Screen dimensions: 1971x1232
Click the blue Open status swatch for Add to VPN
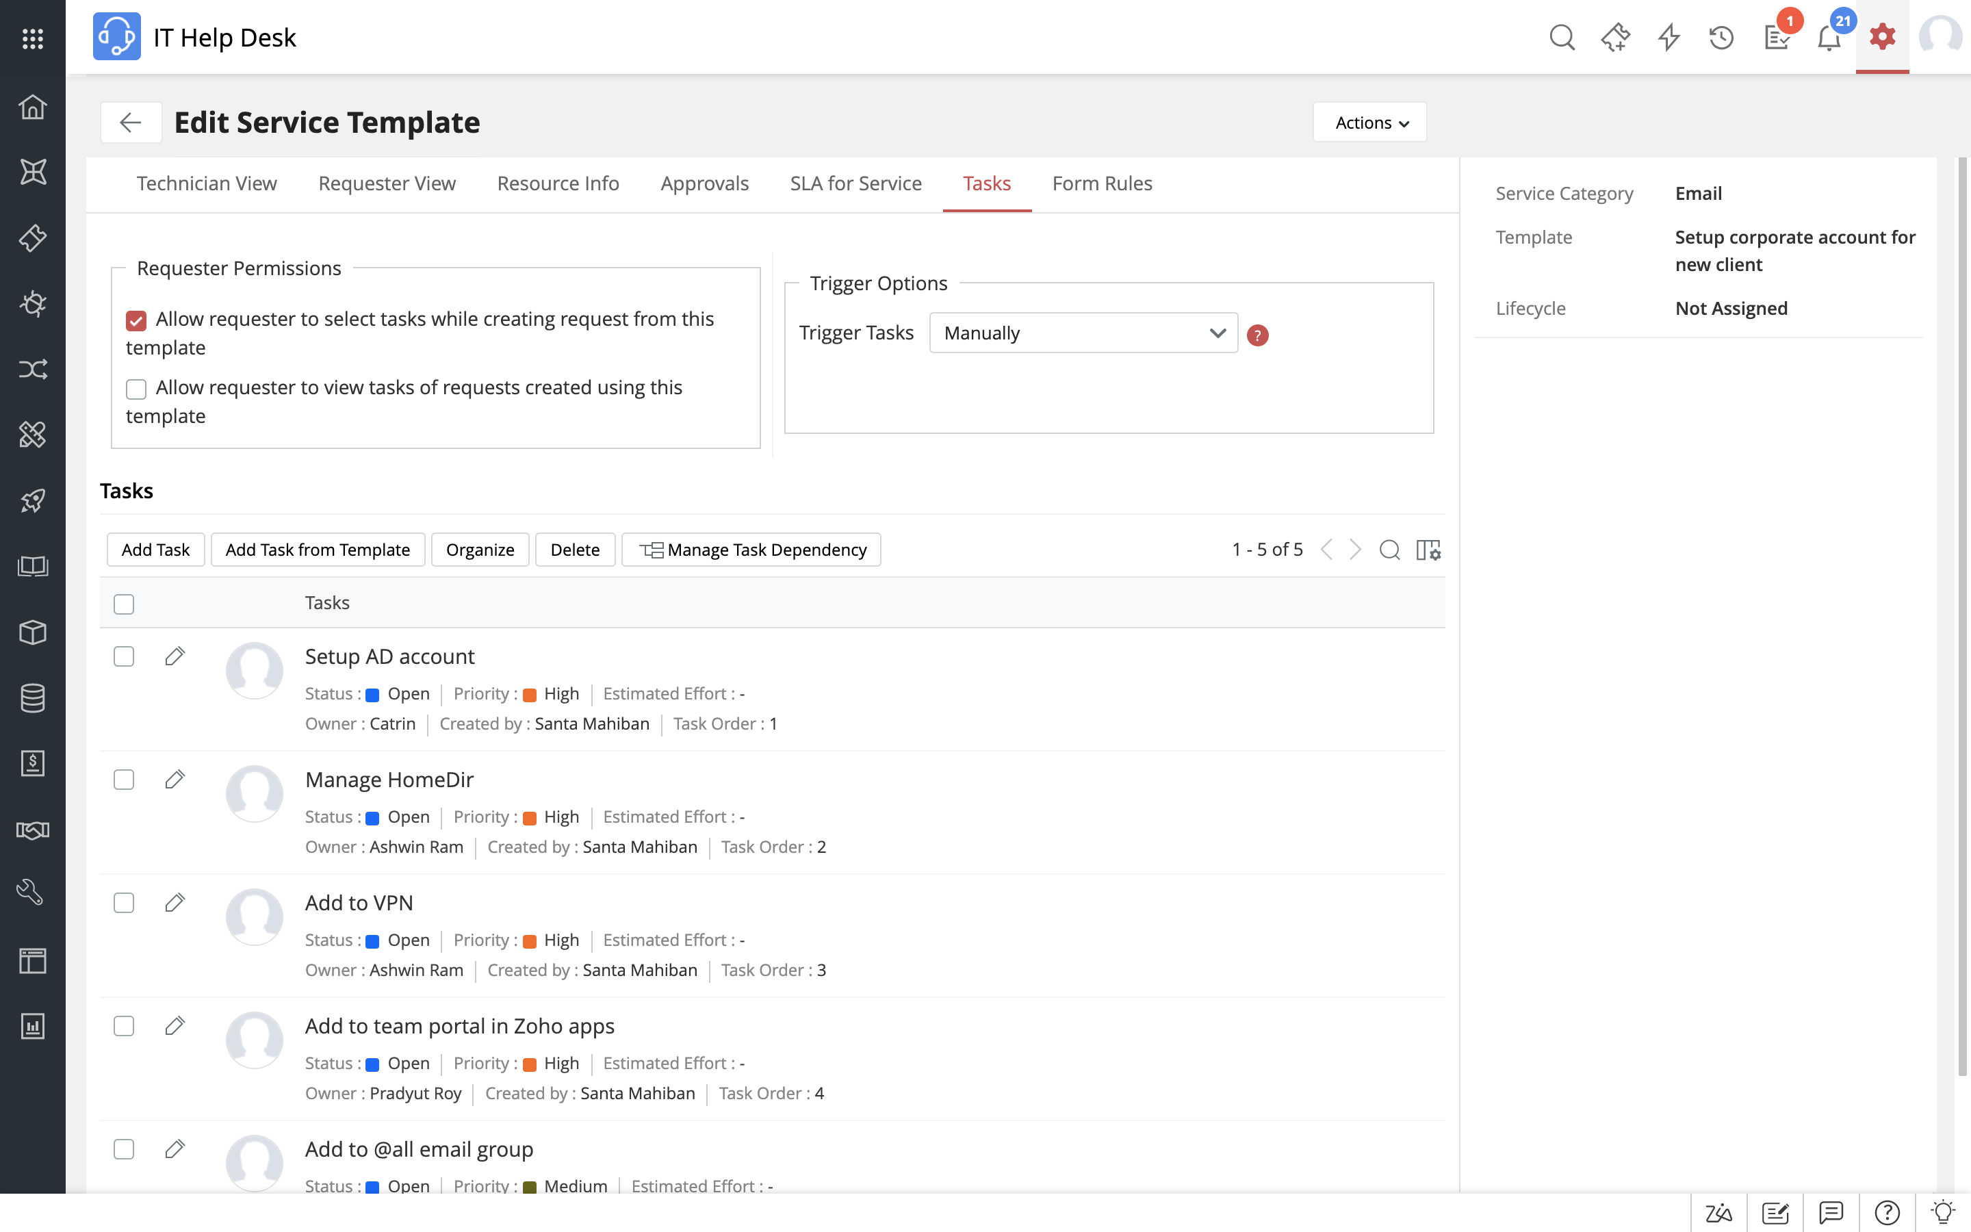point(373,941)
